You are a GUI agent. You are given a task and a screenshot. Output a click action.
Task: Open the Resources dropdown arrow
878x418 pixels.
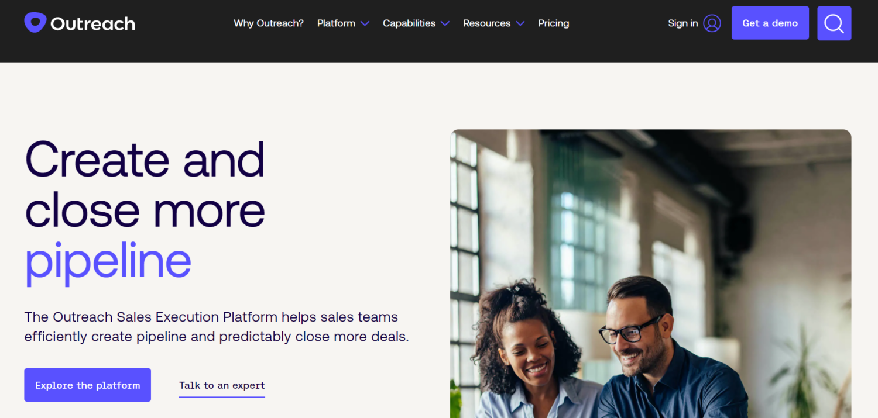coord(520,23)
